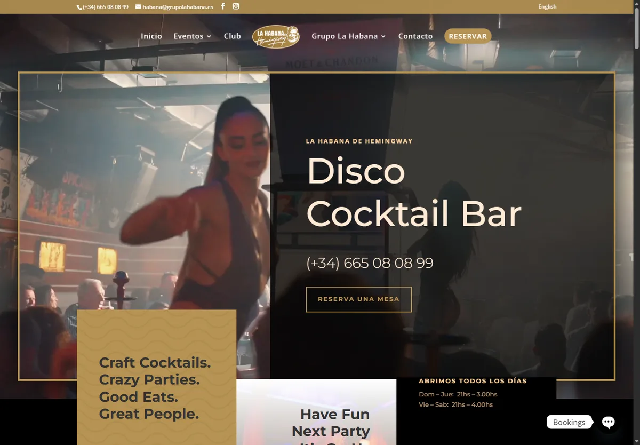The width and height of the screenshot is (640, 445).
Task: Click the La Habana Hemingway logo
Action: click(x=276, y=36)
